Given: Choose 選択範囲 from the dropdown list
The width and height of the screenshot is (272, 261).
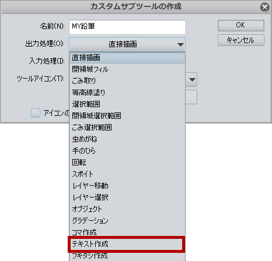Looking at the screenshot, I should [127, 104].
